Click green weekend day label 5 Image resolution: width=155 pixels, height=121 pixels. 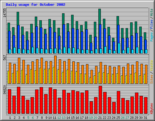pos(28,118)
